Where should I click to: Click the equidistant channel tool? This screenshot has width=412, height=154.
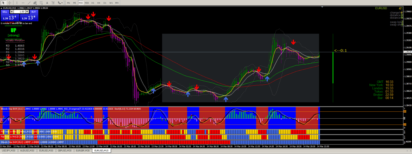click(x=35, y=3)
